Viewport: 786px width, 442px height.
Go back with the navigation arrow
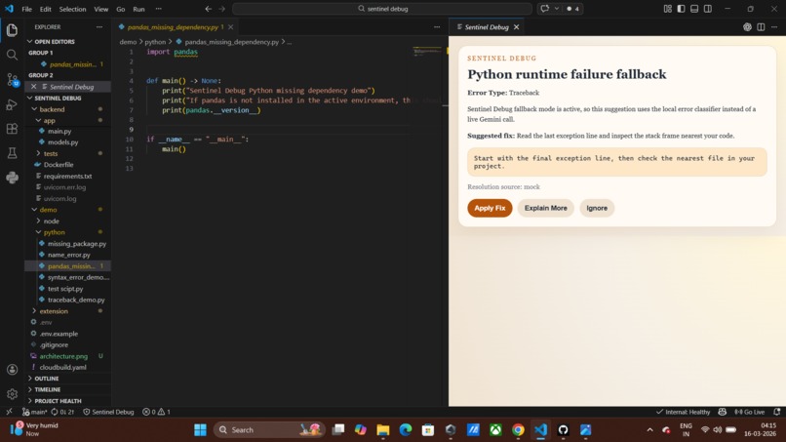(x=209, y=9)
